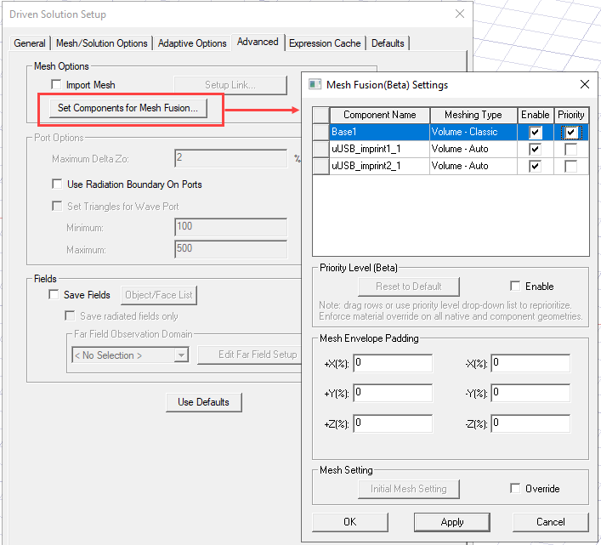Click row selector for uUSB_imprint1_1 row
This screenshot has width=601, height=545.
tap(321, 149)
